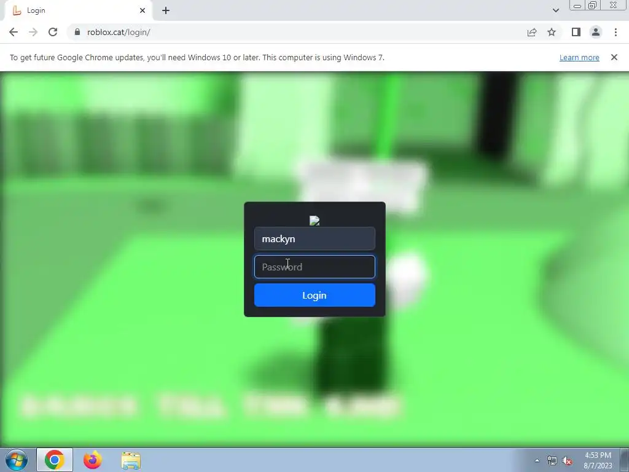This screenshot has height=472, width=629.
Task: Open a new tab with the plus button
Action: (x=166, y=10)
